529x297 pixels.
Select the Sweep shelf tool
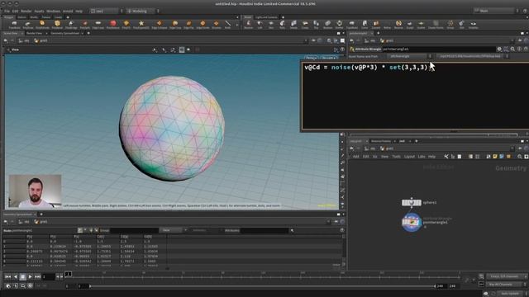click(x=293, y=25)
